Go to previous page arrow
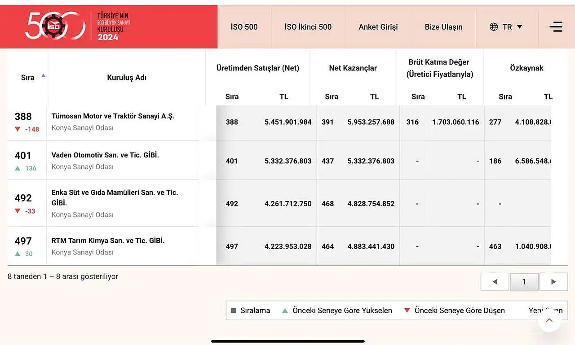Image resolution: width=575 pixels, height=345 pixels. [x=495, y=282]
